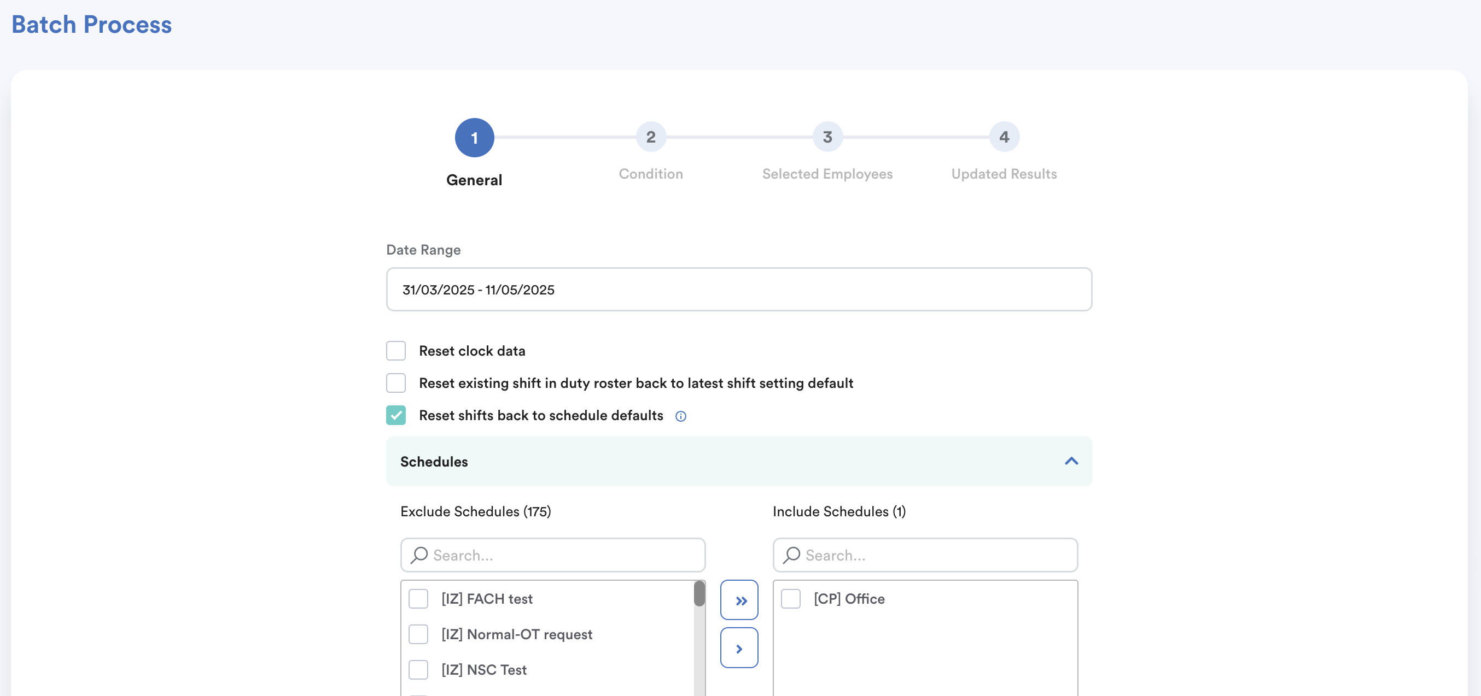Collapse the Schedules section chevron
This screenshot has height=696, width=1481.
click(x=1071, y=461)
